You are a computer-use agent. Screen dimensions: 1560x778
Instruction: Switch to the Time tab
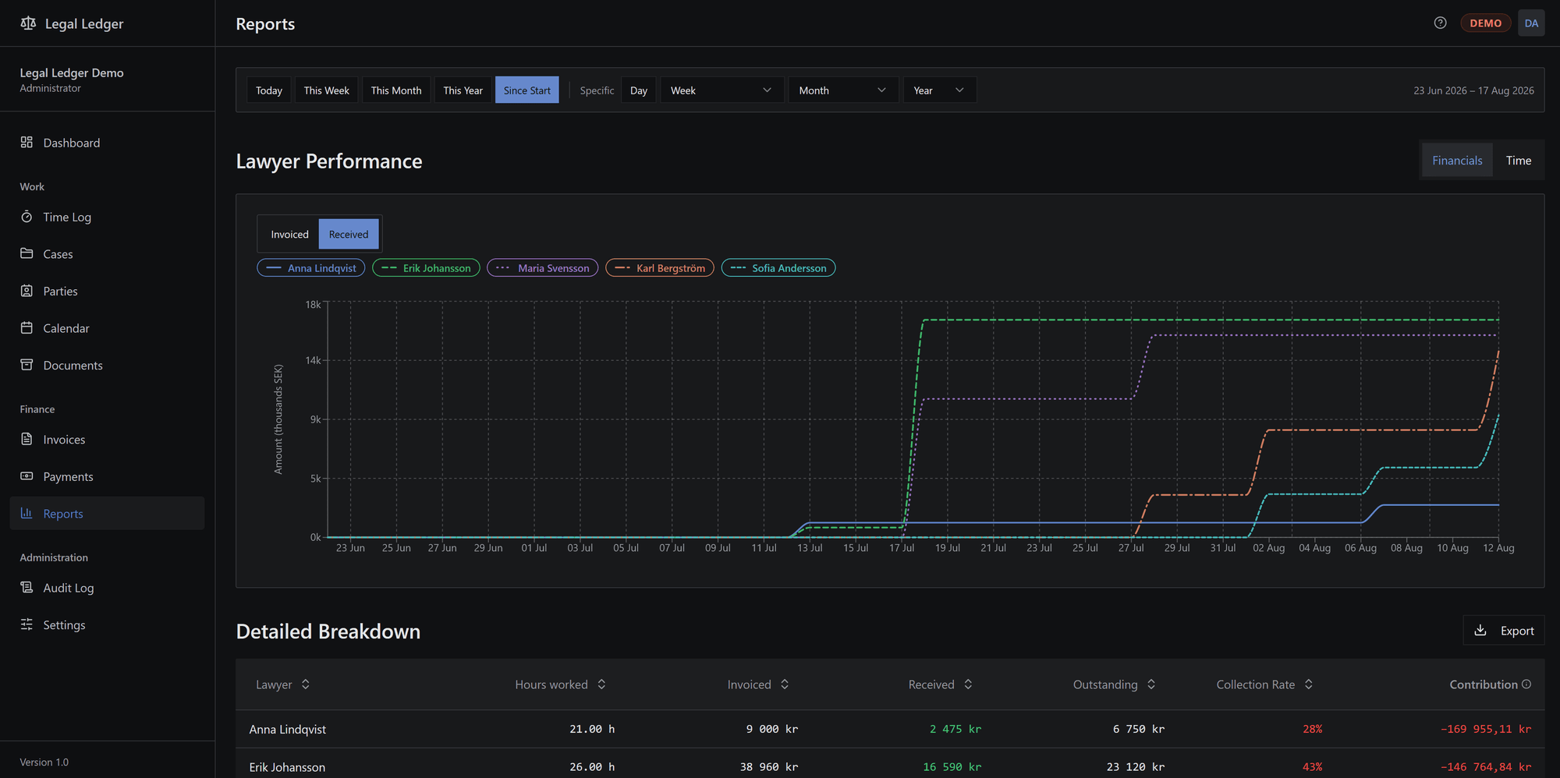pos(1518,161)
